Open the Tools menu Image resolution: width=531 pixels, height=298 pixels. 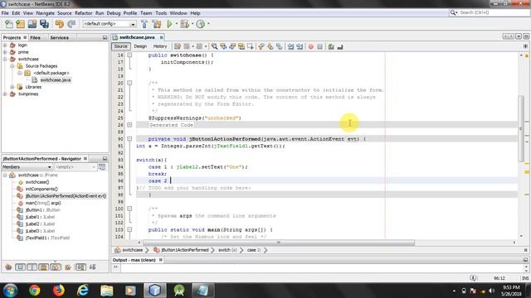(161, 13)
